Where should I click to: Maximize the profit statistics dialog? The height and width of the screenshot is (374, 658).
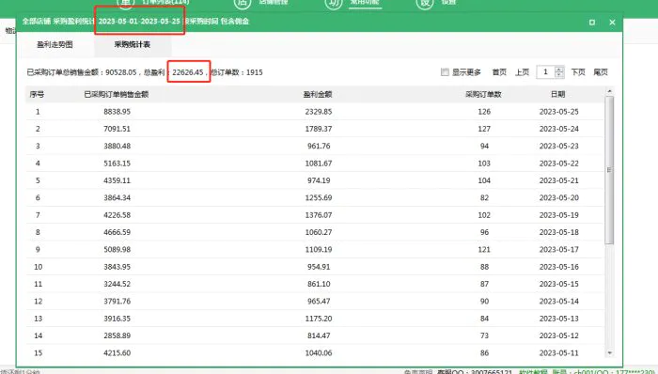(592, 23)
